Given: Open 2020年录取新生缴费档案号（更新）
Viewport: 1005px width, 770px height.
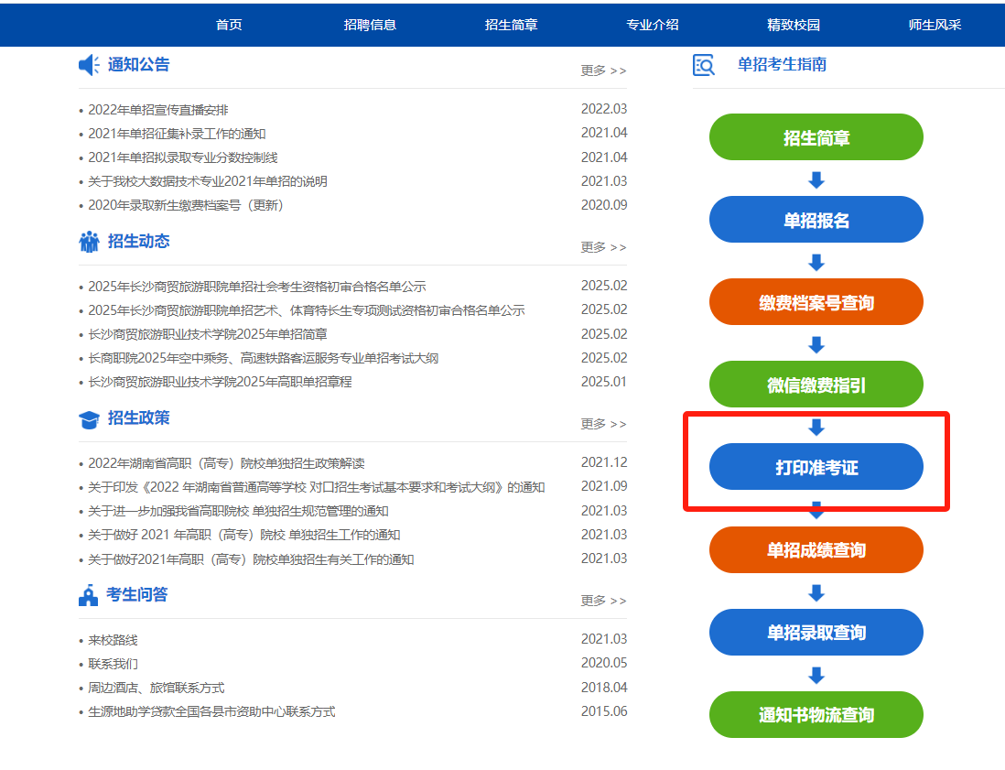Looking at the screenshot, I should [x=186, y=205].
